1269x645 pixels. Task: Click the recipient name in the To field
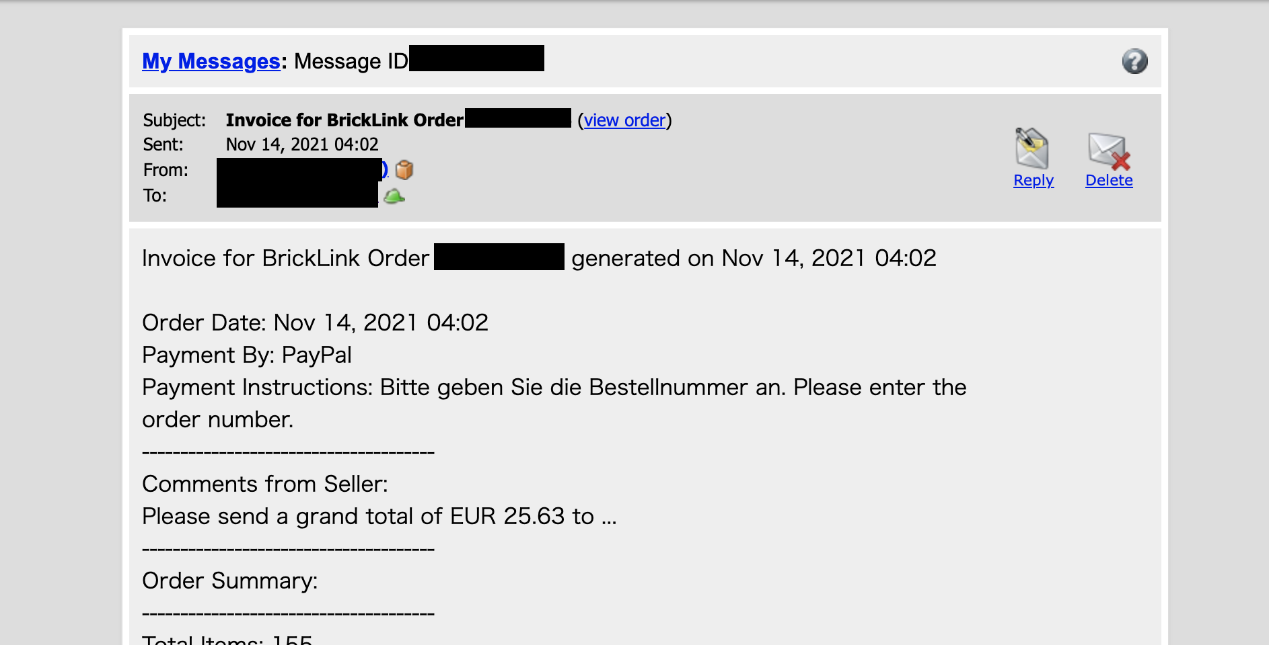[296, 196]
